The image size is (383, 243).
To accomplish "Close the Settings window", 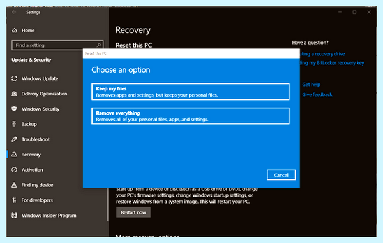I will click(369, 12).
